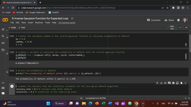
Task: Click All changes saved link
Action: pyautogui.click(x=67, y=23)
